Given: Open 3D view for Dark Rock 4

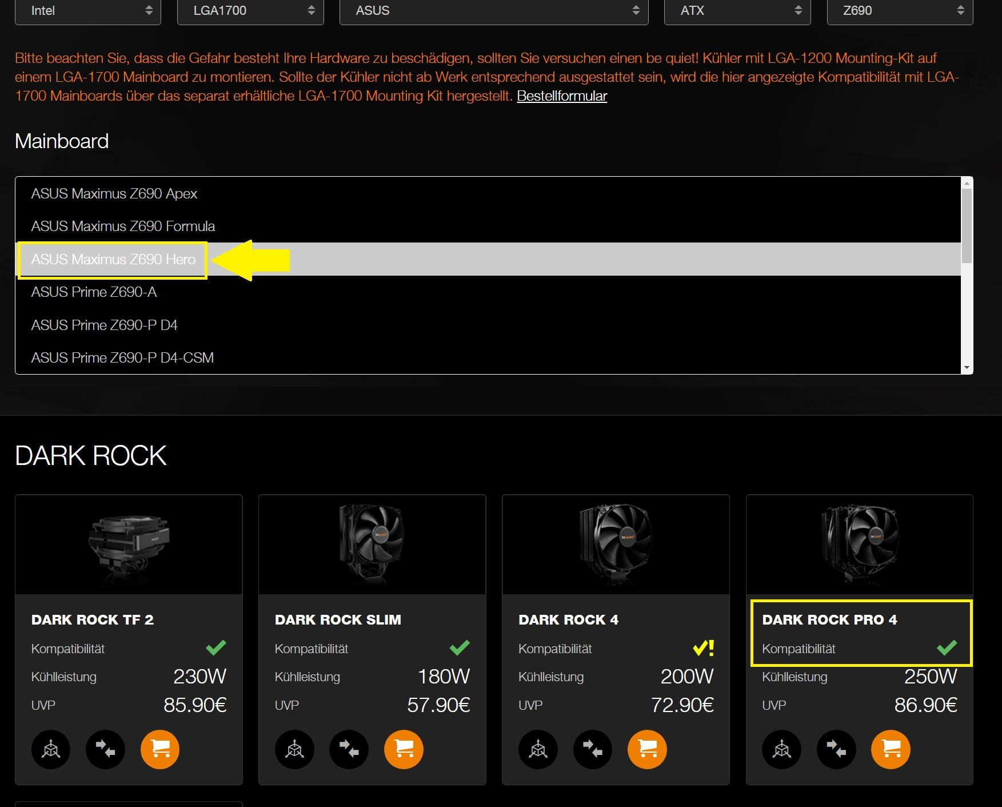Looking at the screenshot, I should 538,749.
